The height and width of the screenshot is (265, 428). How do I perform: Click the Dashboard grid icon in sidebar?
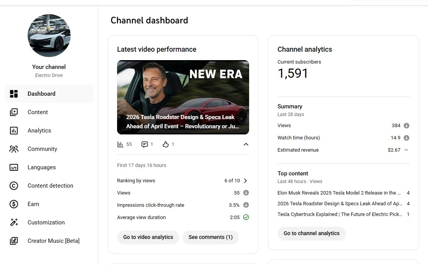tap(14, 94)
